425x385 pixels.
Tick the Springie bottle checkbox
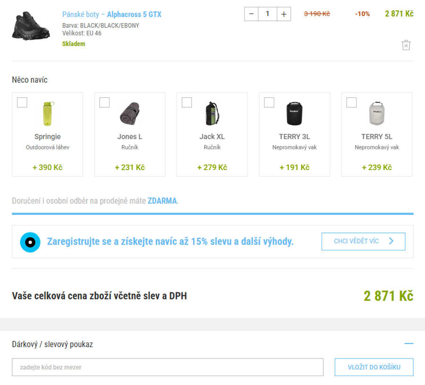22,103
